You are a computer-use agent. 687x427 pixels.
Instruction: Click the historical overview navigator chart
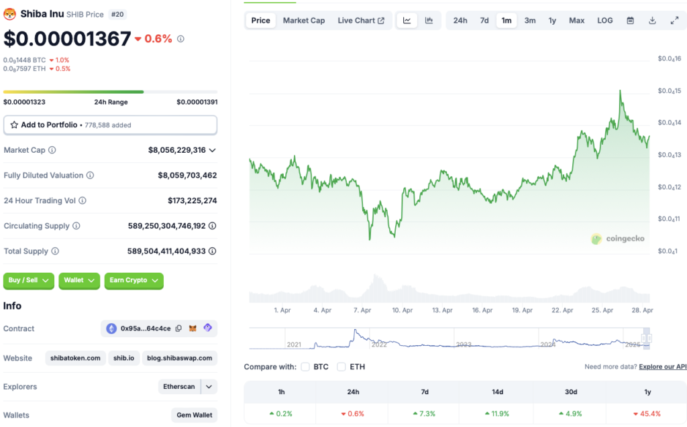pos(449,338)
